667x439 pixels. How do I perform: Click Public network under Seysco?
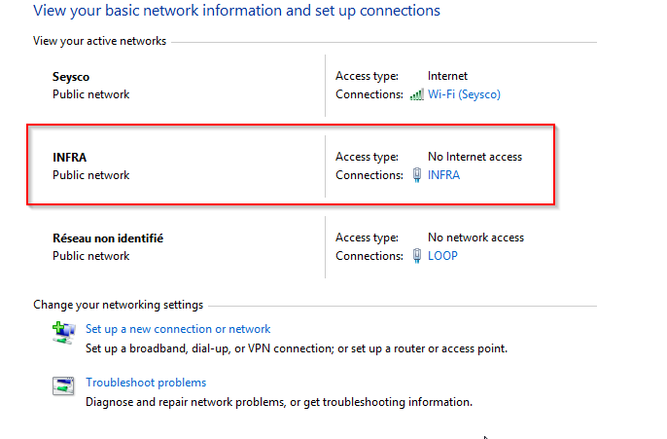coord(90,94)
